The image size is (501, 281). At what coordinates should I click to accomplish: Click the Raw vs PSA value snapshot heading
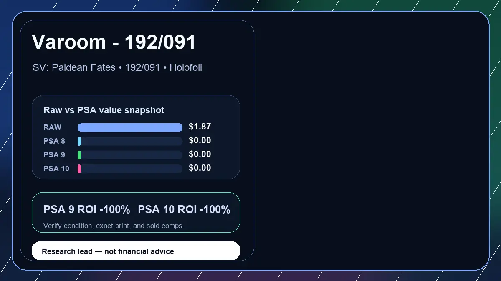point(104,110)
